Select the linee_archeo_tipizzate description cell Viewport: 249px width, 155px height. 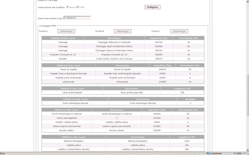point(131,92)
